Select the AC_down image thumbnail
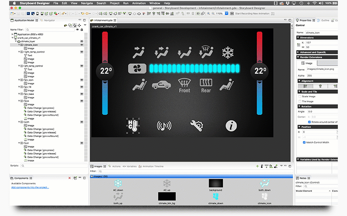This screenshot has height=216, width=347. click(x=118, y=183)
